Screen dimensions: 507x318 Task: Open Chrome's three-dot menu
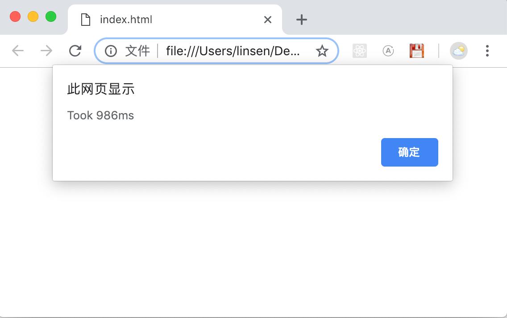(x=487, y=51)
